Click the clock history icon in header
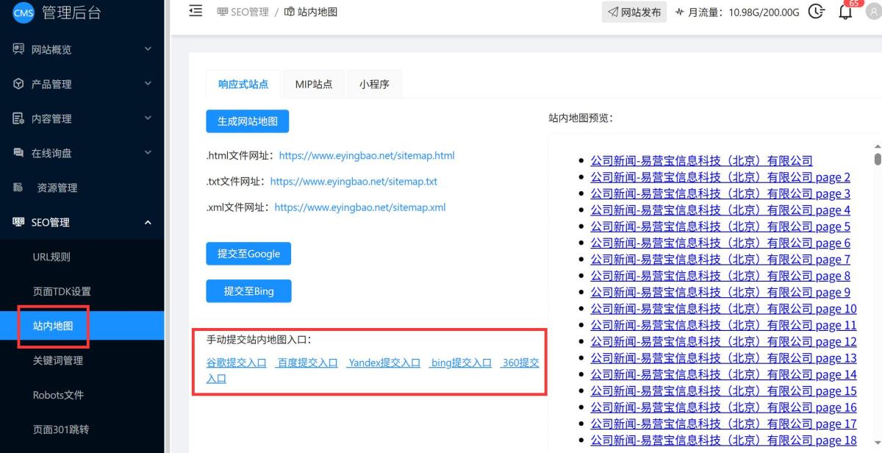The height and width of the screenshot is (453, 882). click(x=816, y=12)
